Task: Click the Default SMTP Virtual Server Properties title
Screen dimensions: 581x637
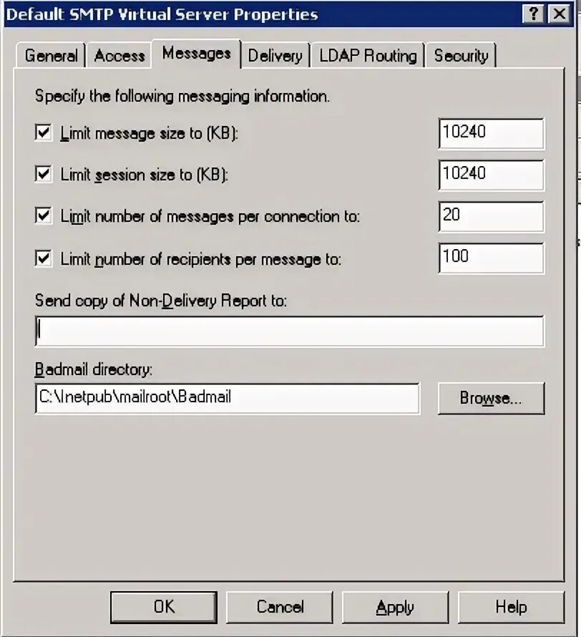Action: point(162,14)
